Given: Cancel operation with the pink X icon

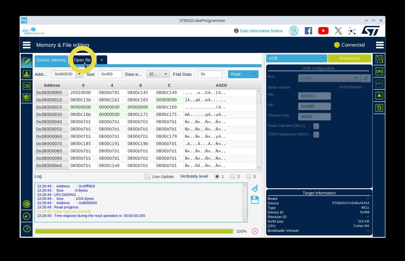Looking at the screenshot, I should 255,231.
